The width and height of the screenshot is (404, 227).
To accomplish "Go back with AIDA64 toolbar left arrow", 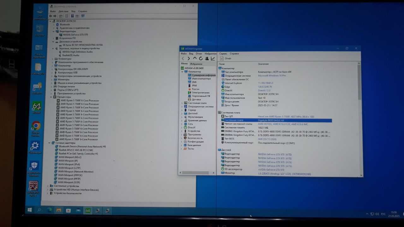I will tap(183, 59).
